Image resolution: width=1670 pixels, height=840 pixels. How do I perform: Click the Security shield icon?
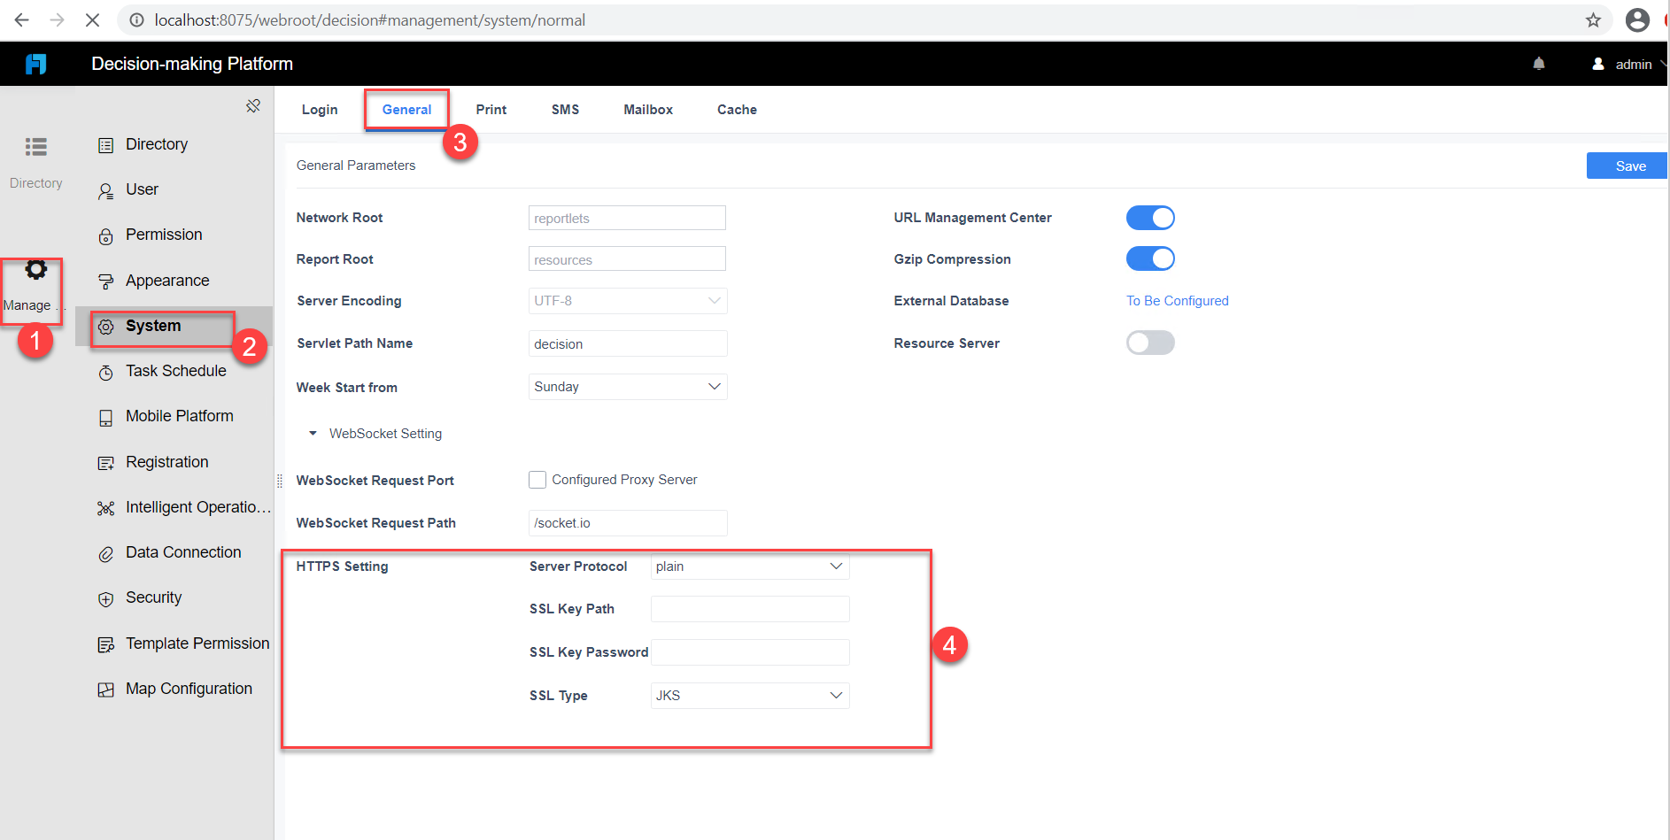click(x=106, y=598)
